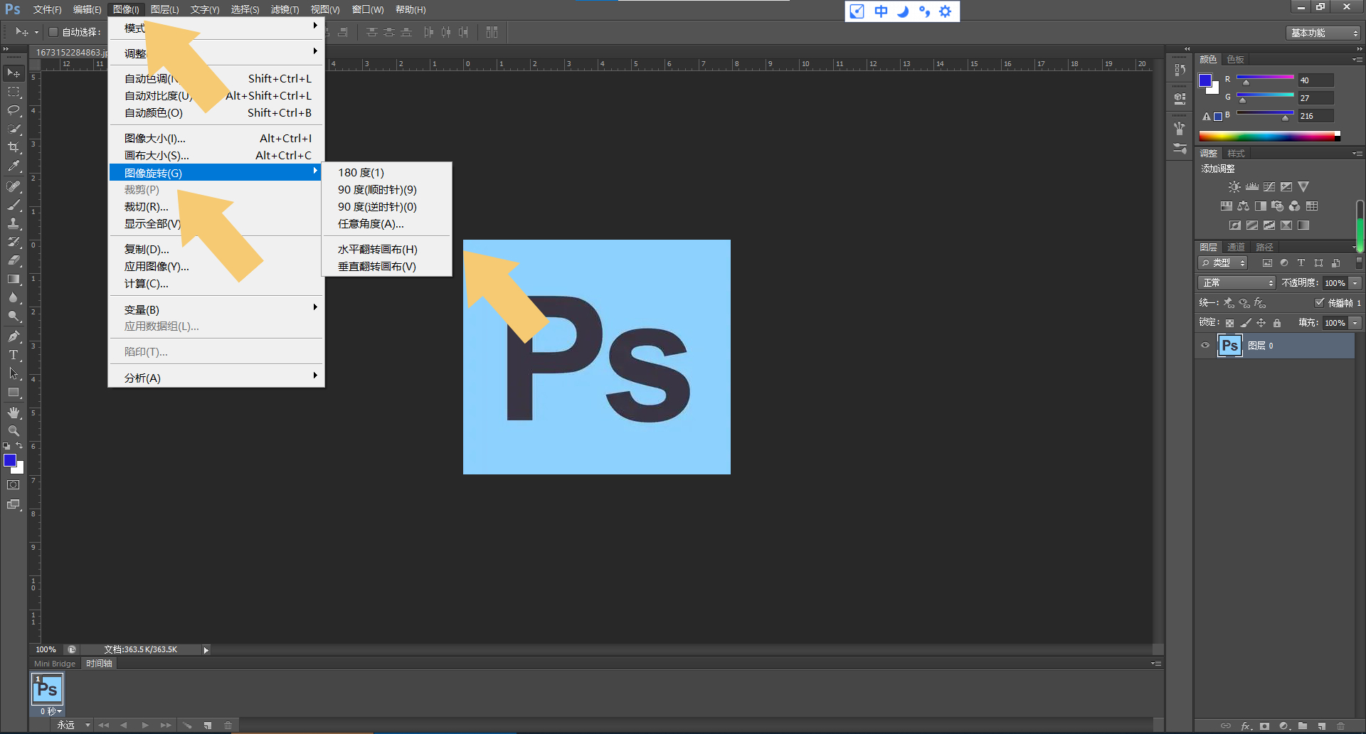
Task: Open the Color panel options menu
Action: (x=1357, y=60)
